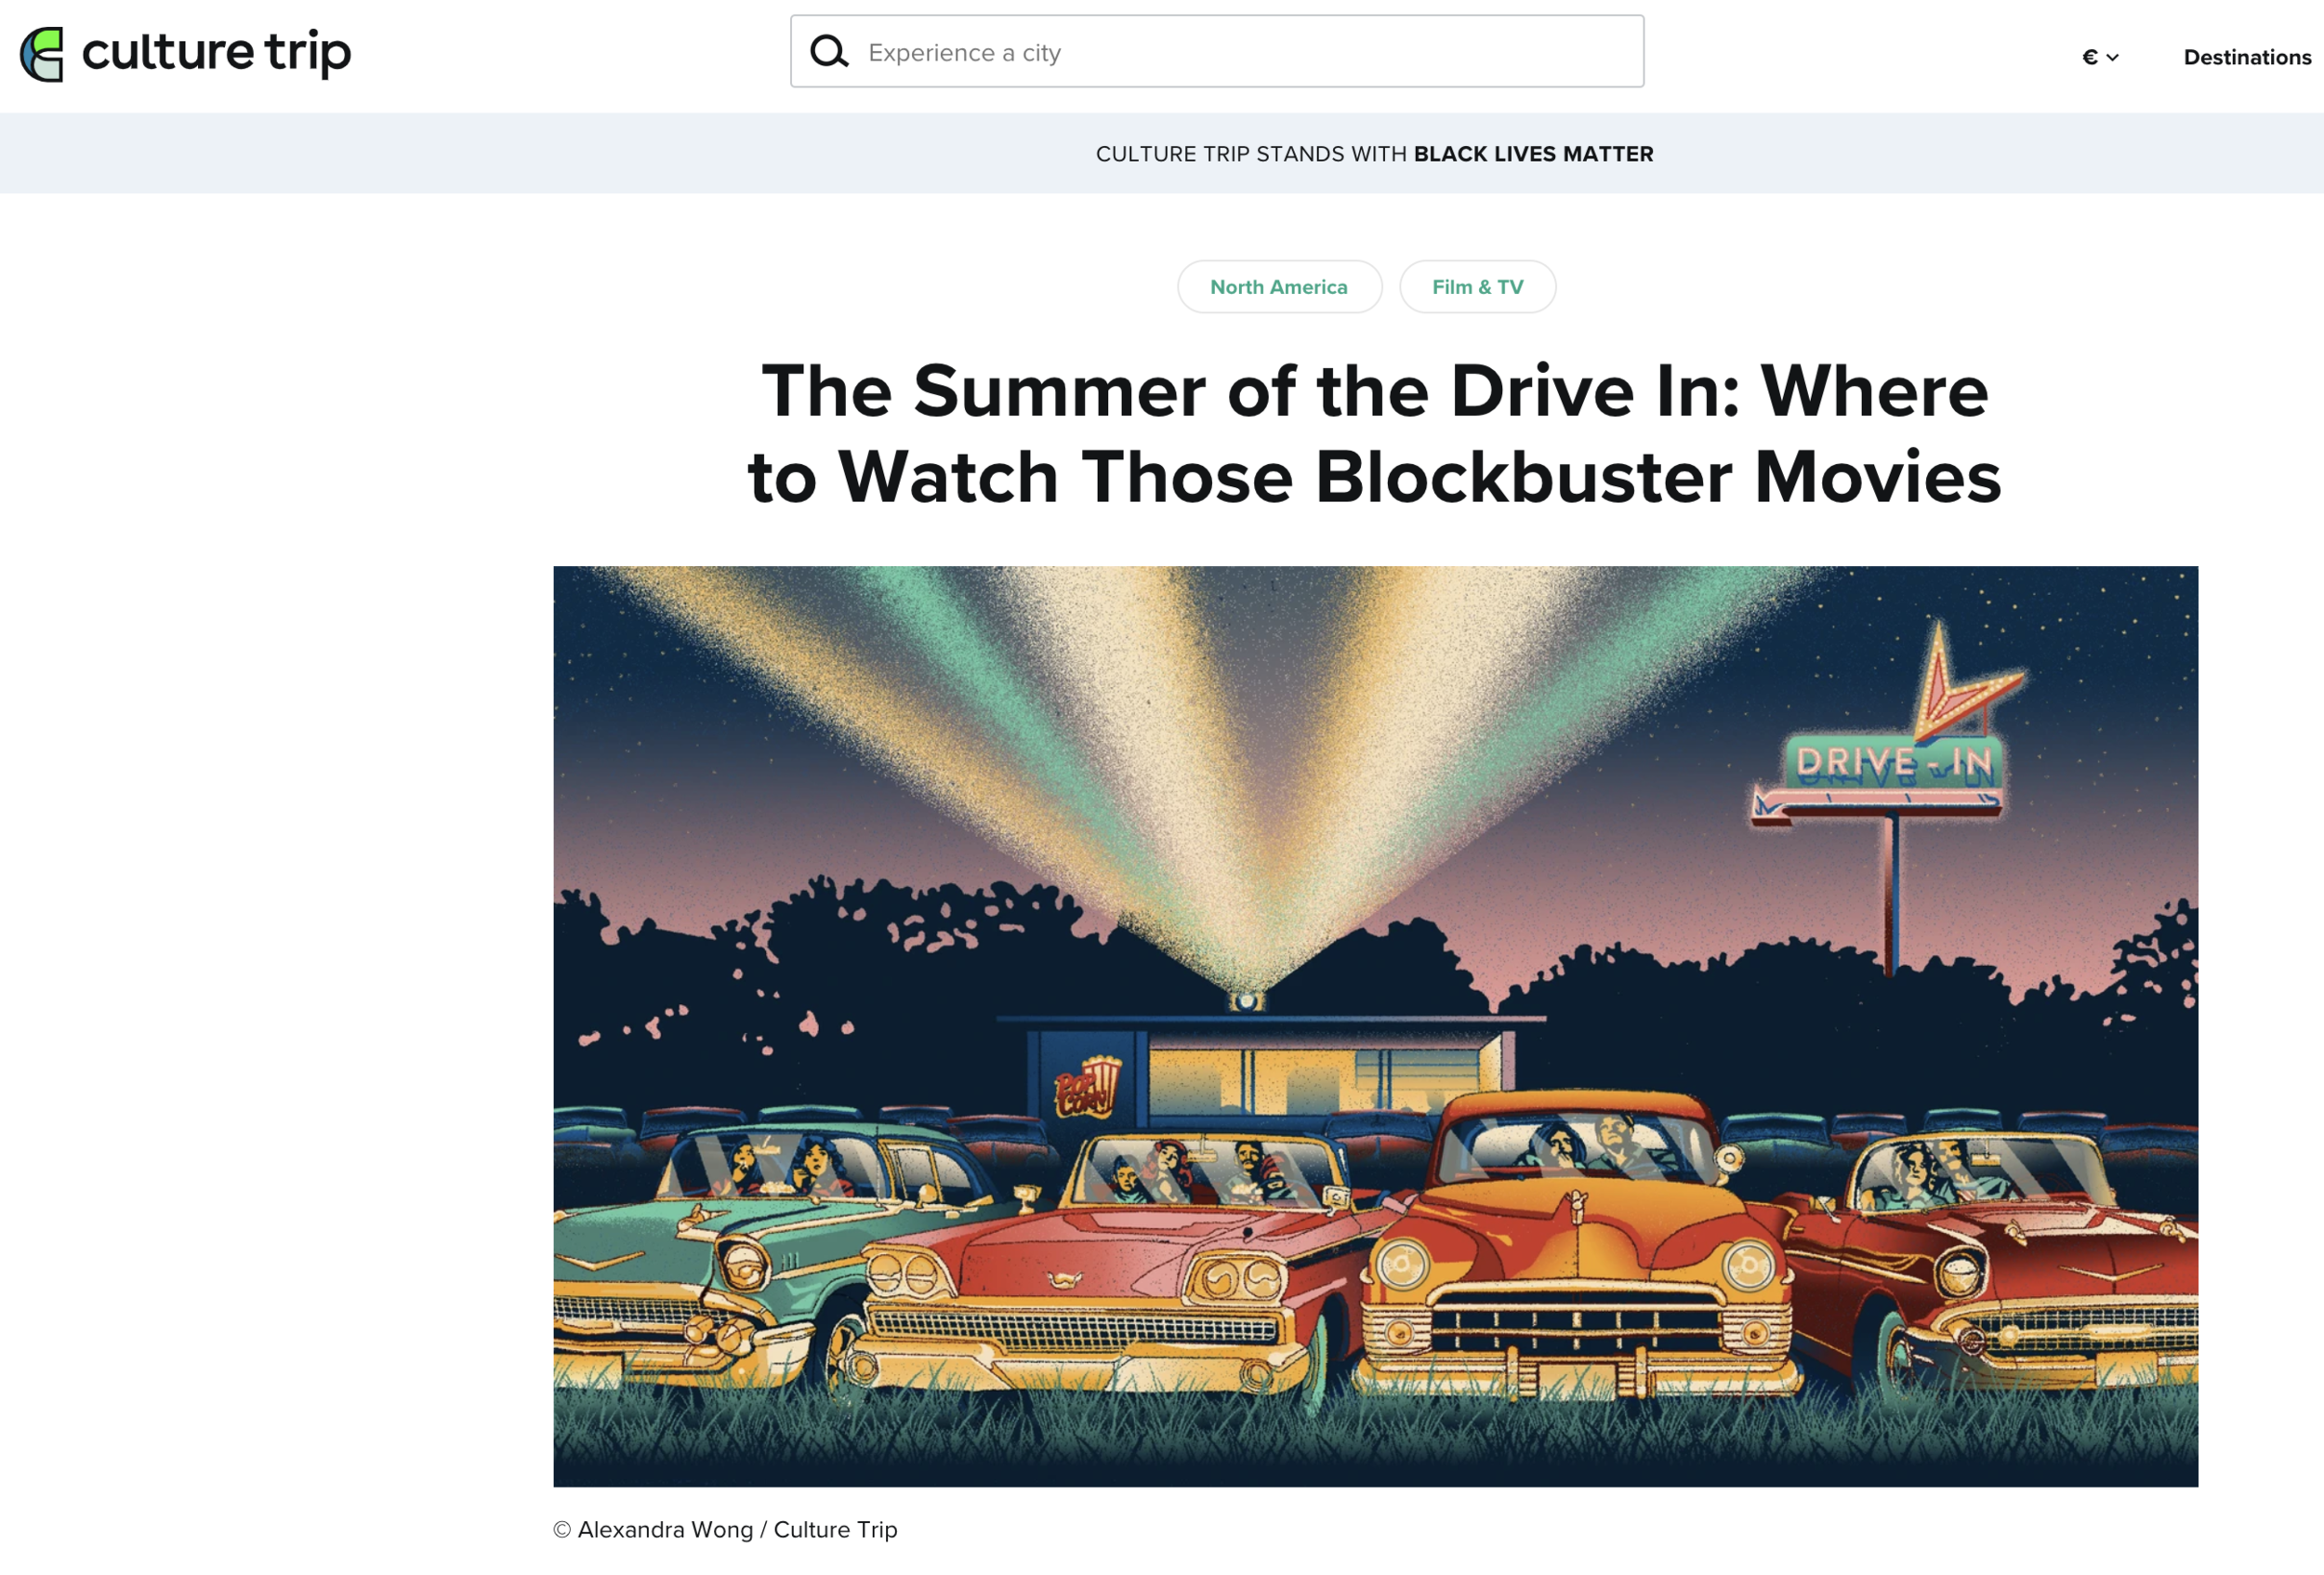
Task: Click the neon Drive-In sign in illustration
Action: point(1893,763)
